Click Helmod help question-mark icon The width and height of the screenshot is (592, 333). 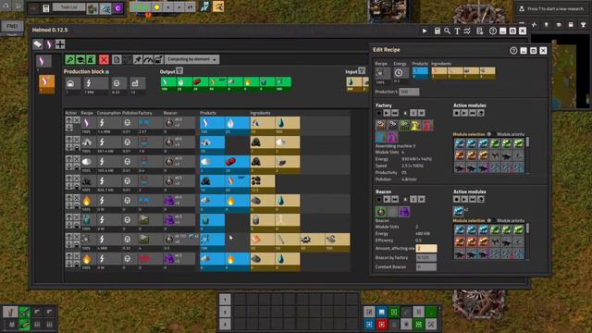tap(493, 31)
